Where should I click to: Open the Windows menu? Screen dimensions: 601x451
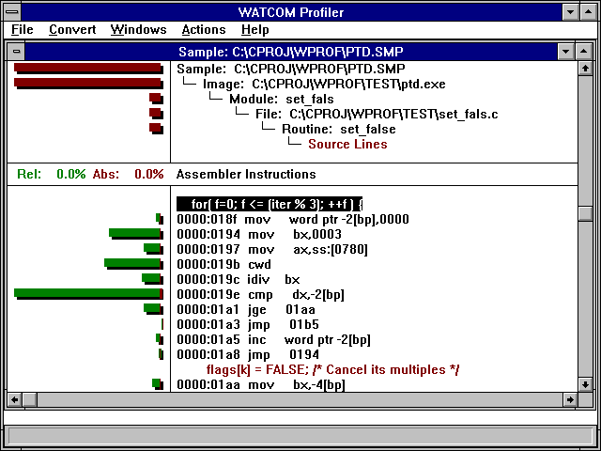tap(138, 30)
